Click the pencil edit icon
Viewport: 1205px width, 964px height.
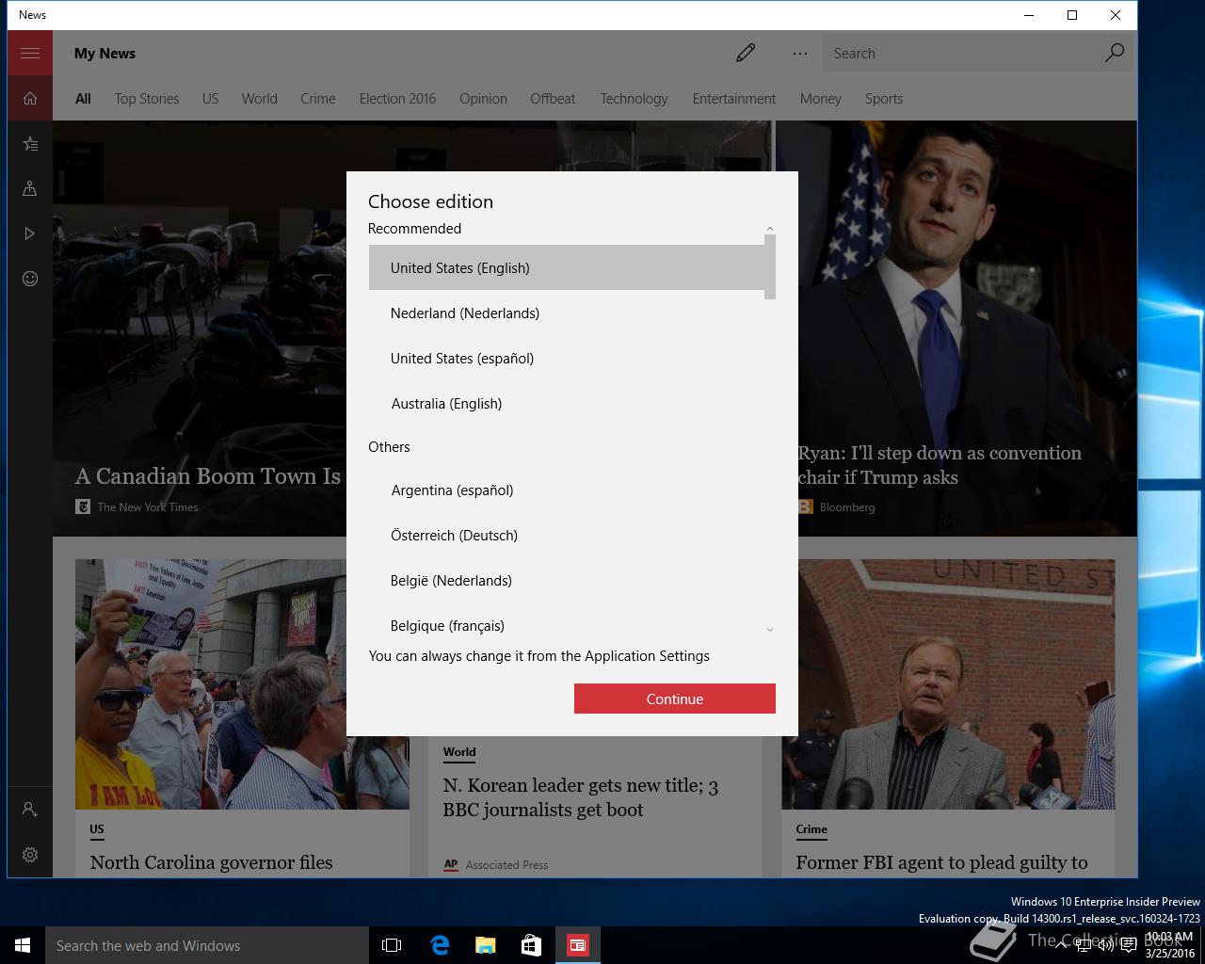click(746, 53)
